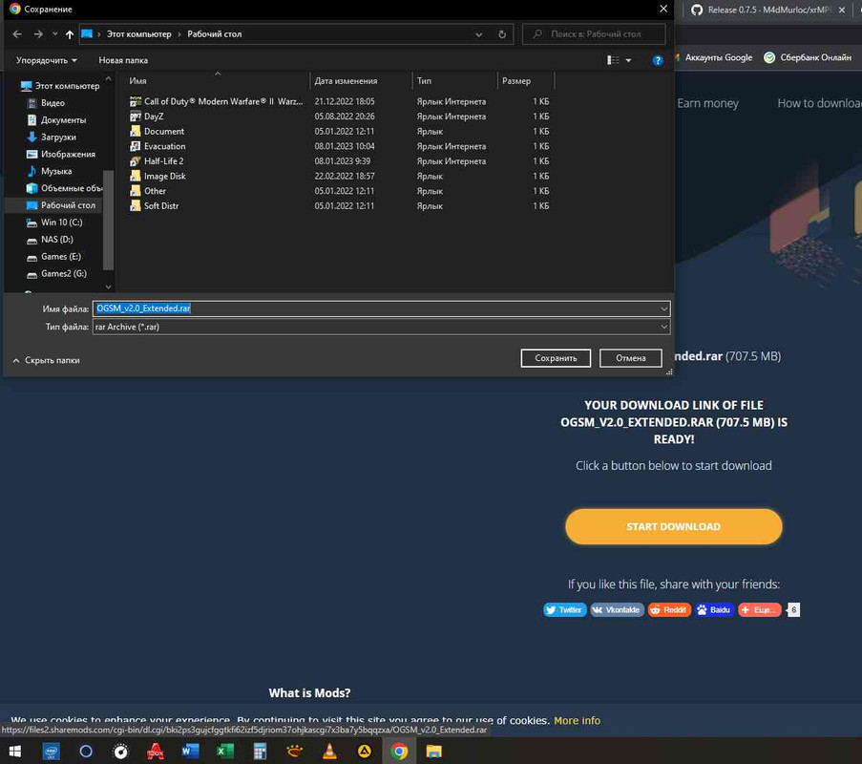
Task: Select the Half-Life 2 shortcut icon
Action: tap(136, 160)
